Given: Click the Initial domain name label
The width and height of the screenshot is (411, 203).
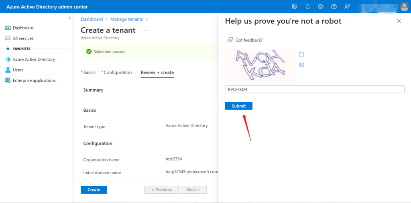Looking at the screenshot, I should [102, 173].
